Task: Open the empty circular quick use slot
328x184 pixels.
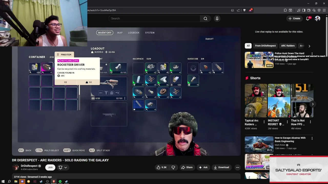Action: [x=193, y=68]
